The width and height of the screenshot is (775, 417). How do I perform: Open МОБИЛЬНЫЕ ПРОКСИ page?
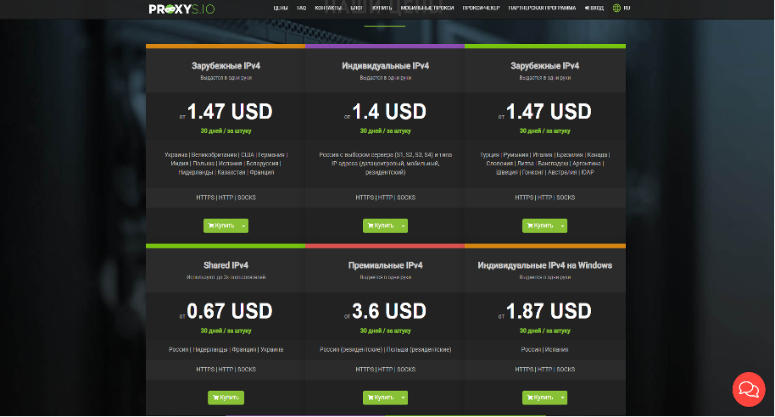pyautogui.click(x=427, y=8)
